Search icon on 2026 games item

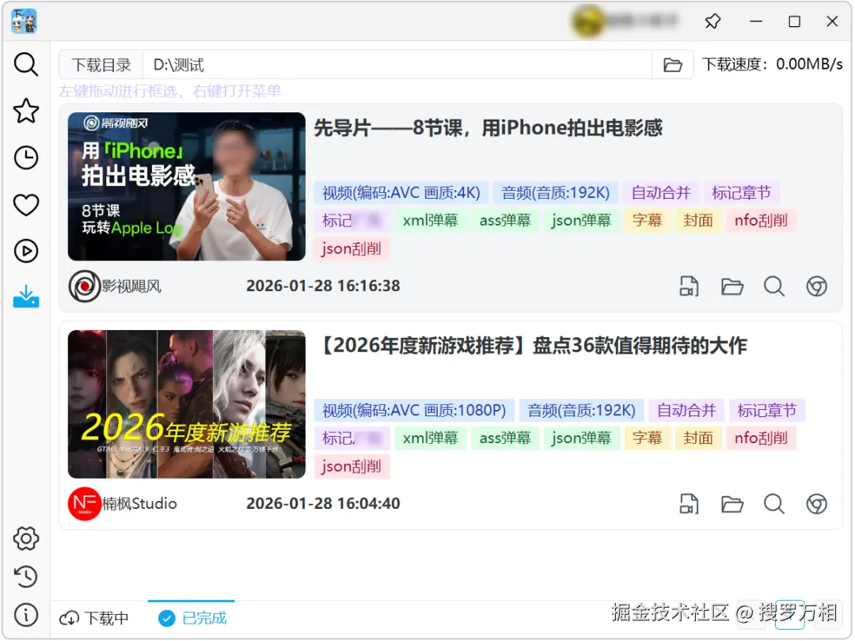(773, 503)
